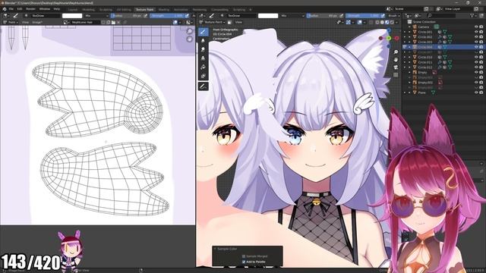486x273 pixels.
Task: Hide Plane via its eye icon
Action: [476, 93]
